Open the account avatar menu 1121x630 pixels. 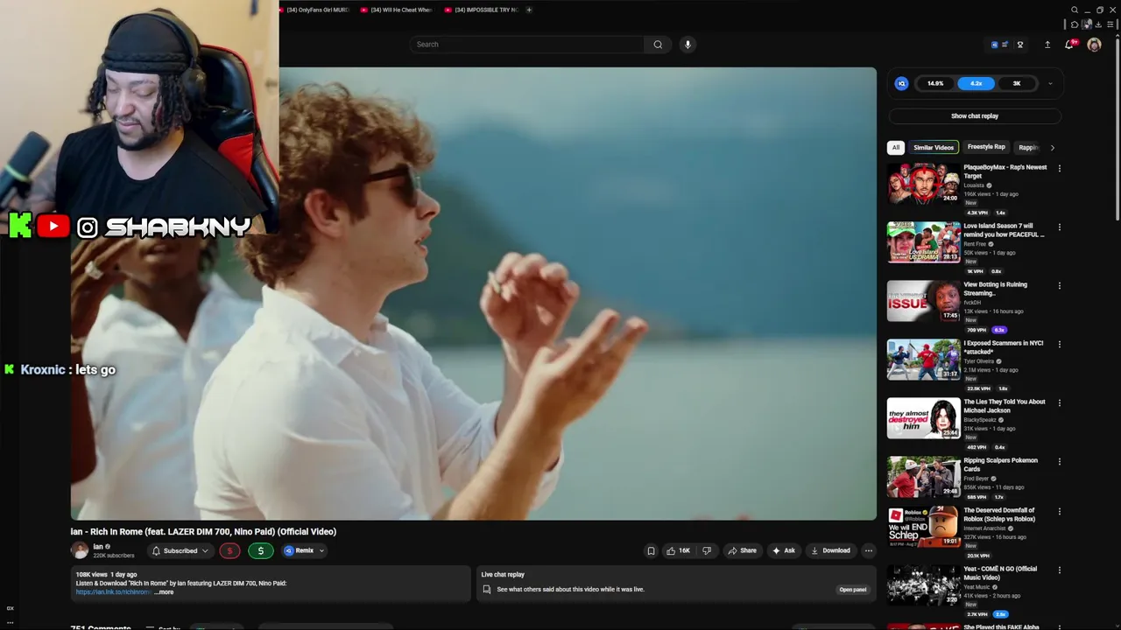pos(1094,45)
